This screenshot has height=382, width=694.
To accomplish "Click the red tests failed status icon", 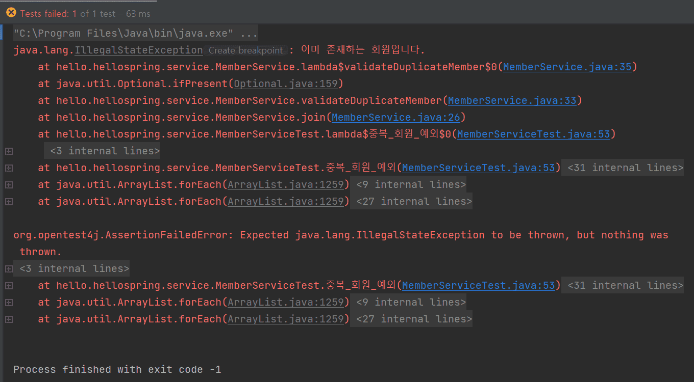I will click(x=11, y=13).
